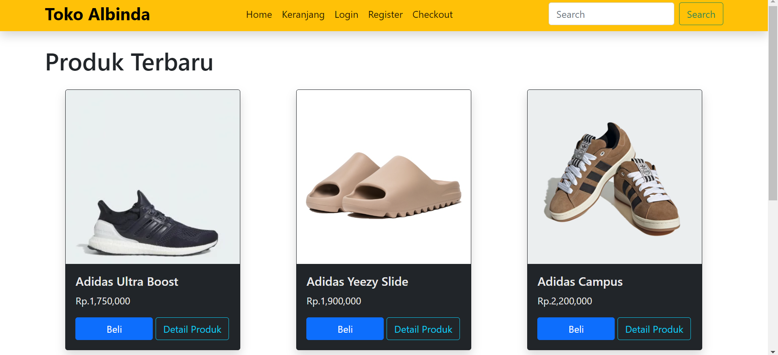Open the Login page

coord(346,15)
